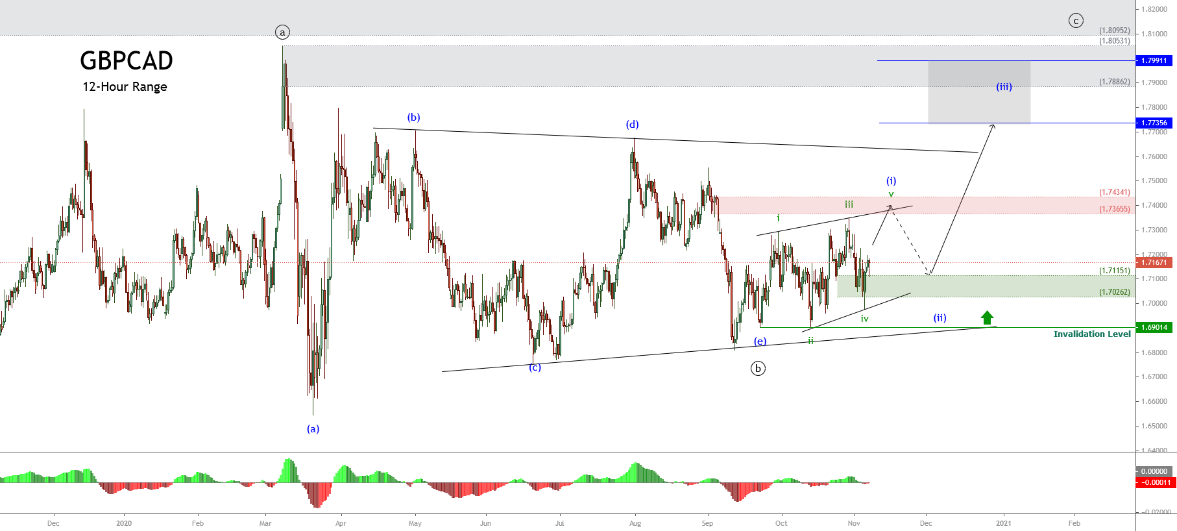Click the green 1.69014 invalidation price label
The height and width of the screenshot is (531, 1177).
point(1154,327)
